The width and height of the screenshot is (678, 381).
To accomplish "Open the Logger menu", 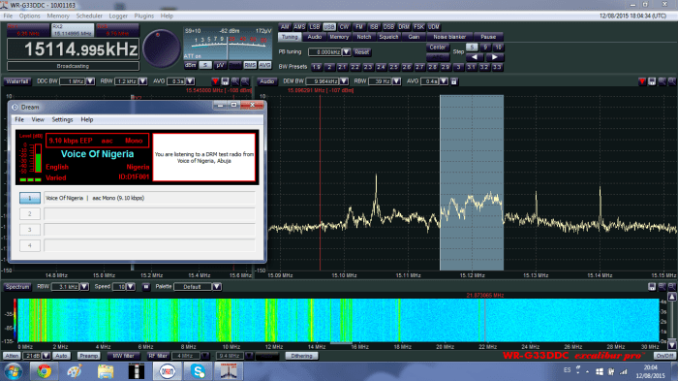I will [118, 16].
